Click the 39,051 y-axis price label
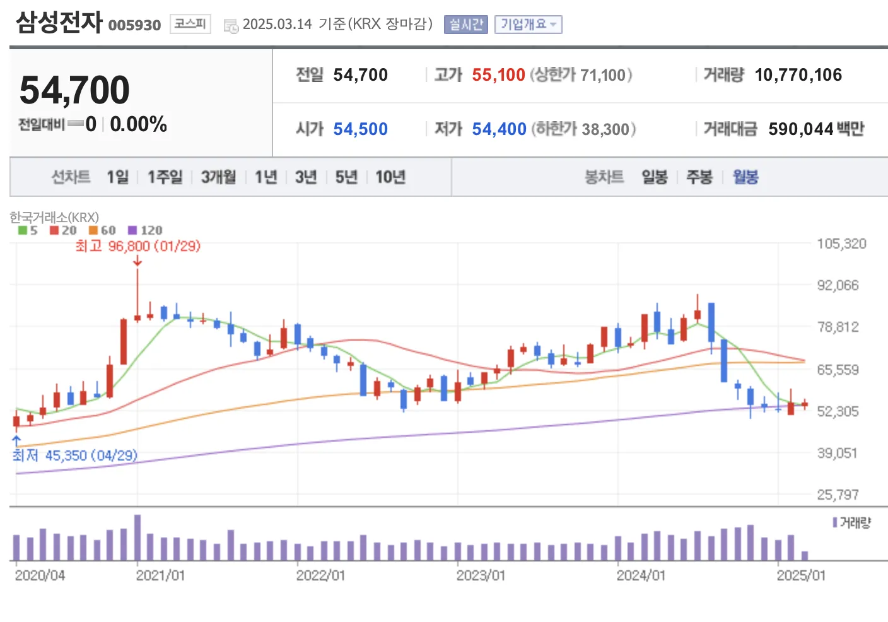 pos(838,453)
